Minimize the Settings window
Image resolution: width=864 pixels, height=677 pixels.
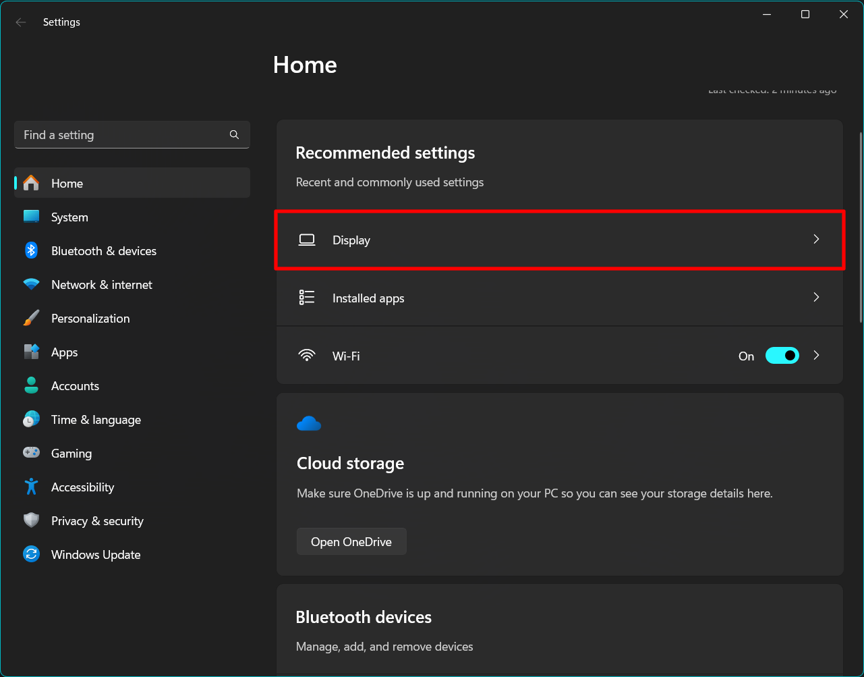(x=766, y=14)
